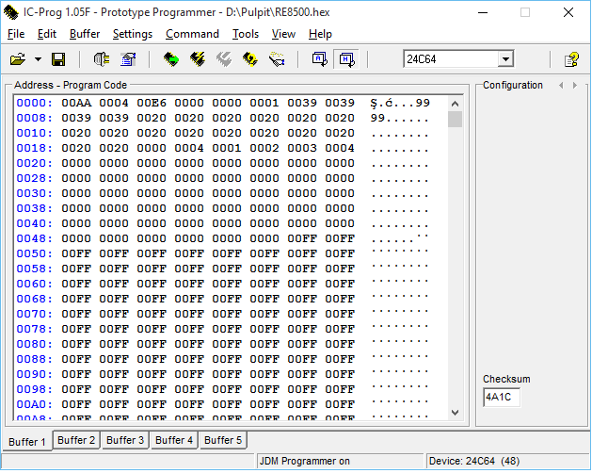Toggle the first assembler view button

click(319, 59)
